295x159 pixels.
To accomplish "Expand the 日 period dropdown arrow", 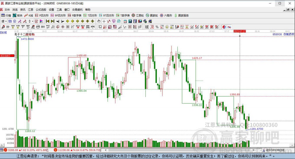I will (x=6, y=21).
